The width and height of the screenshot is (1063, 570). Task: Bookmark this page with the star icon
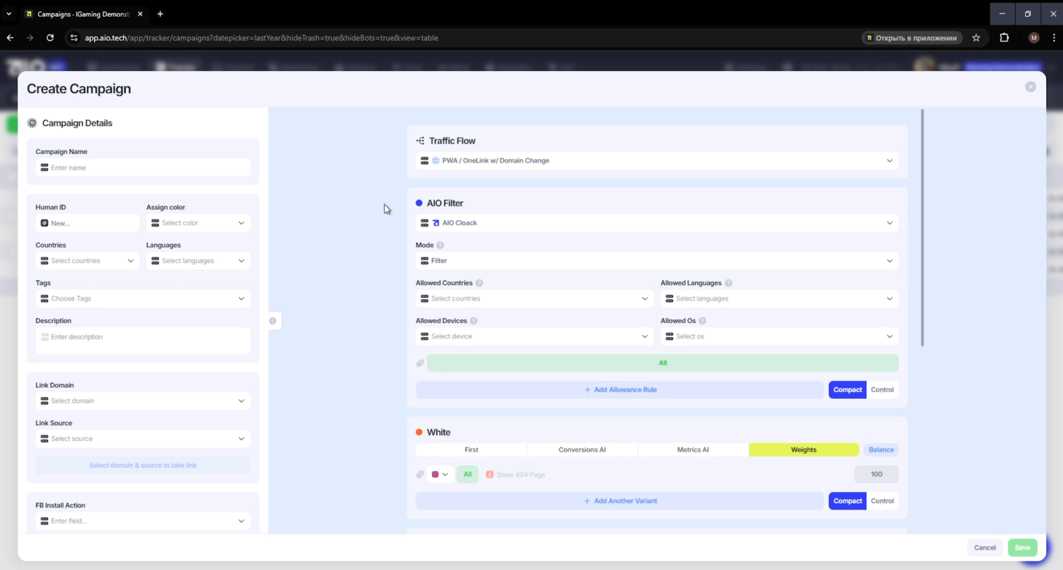click(x=976, y=38)
